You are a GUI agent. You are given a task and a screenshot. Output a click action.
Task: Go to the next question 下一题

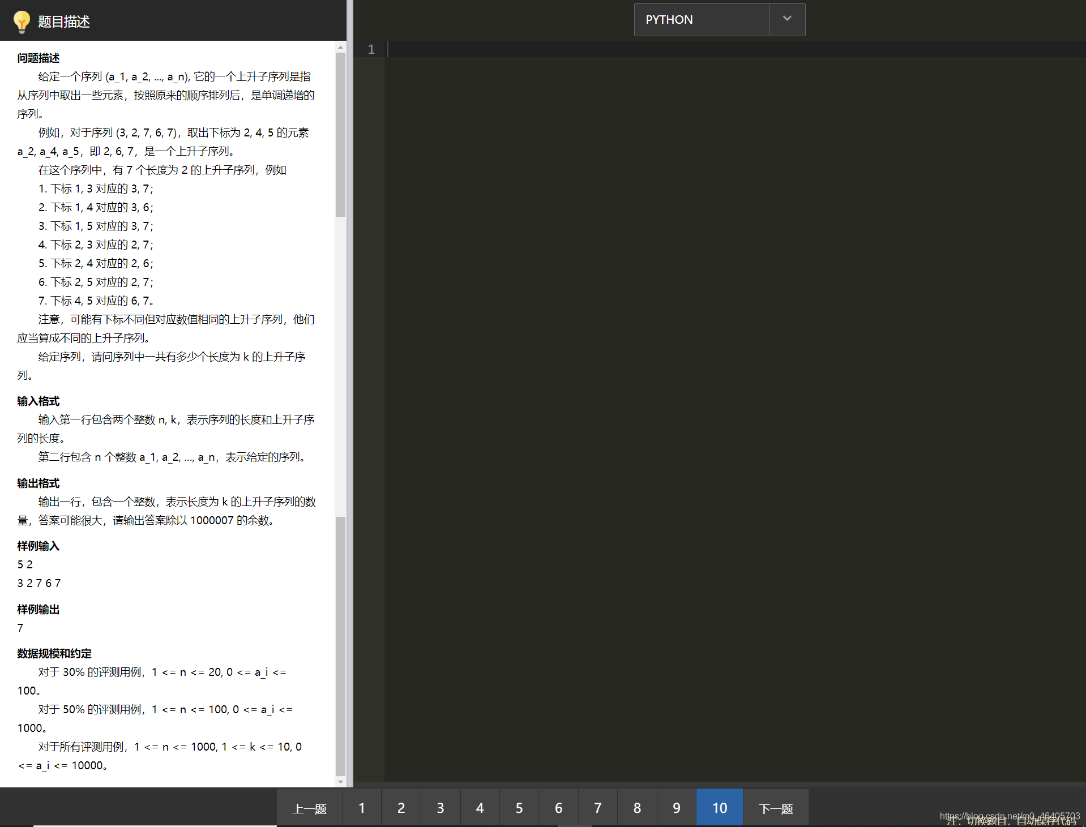coord(776,808)
